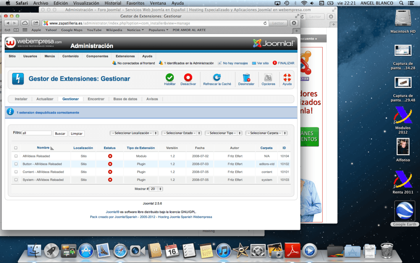420x263 pixels.
Task: Toggle status icon for System - AllVideos Reloaded
Action: click(x=110, y=180)
